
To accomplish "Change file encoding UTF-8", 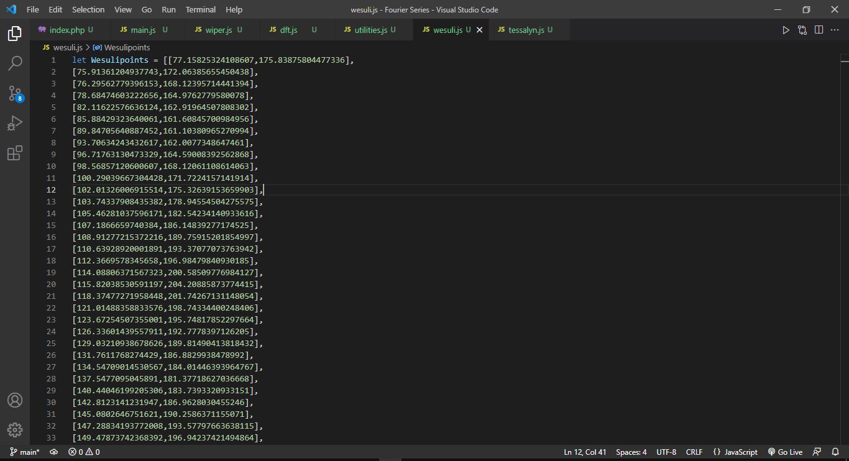I will pos(666,452).
